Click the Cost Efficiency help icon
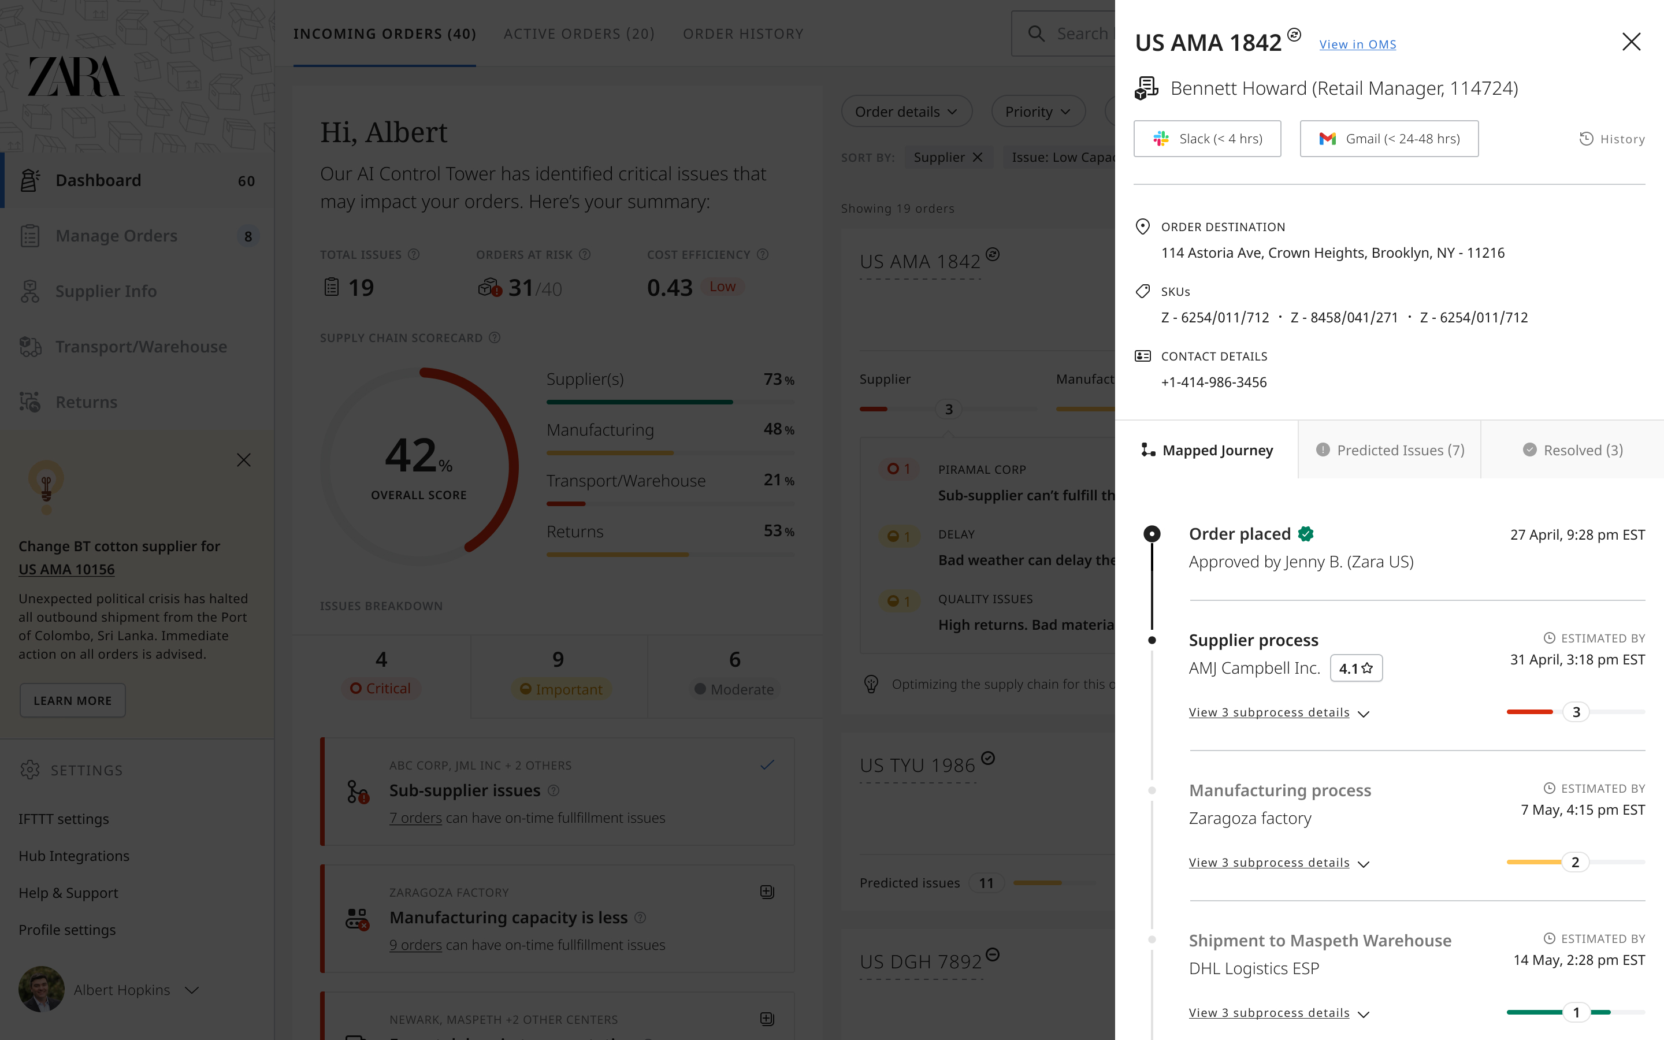Image resolution: width=1664 pixels, height=1040 pixels. (x=763, y=254)
